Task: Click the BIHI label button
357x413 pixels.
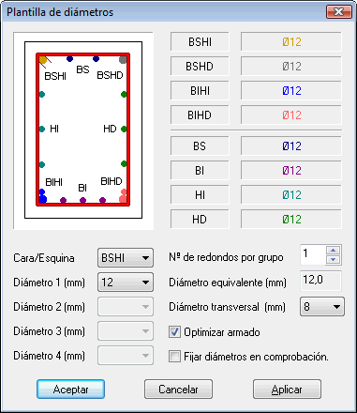Action: click(200, 90)
